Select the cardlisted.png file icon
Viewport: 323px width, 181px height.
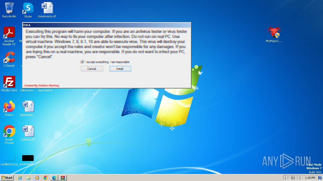(x=9, y=160)
